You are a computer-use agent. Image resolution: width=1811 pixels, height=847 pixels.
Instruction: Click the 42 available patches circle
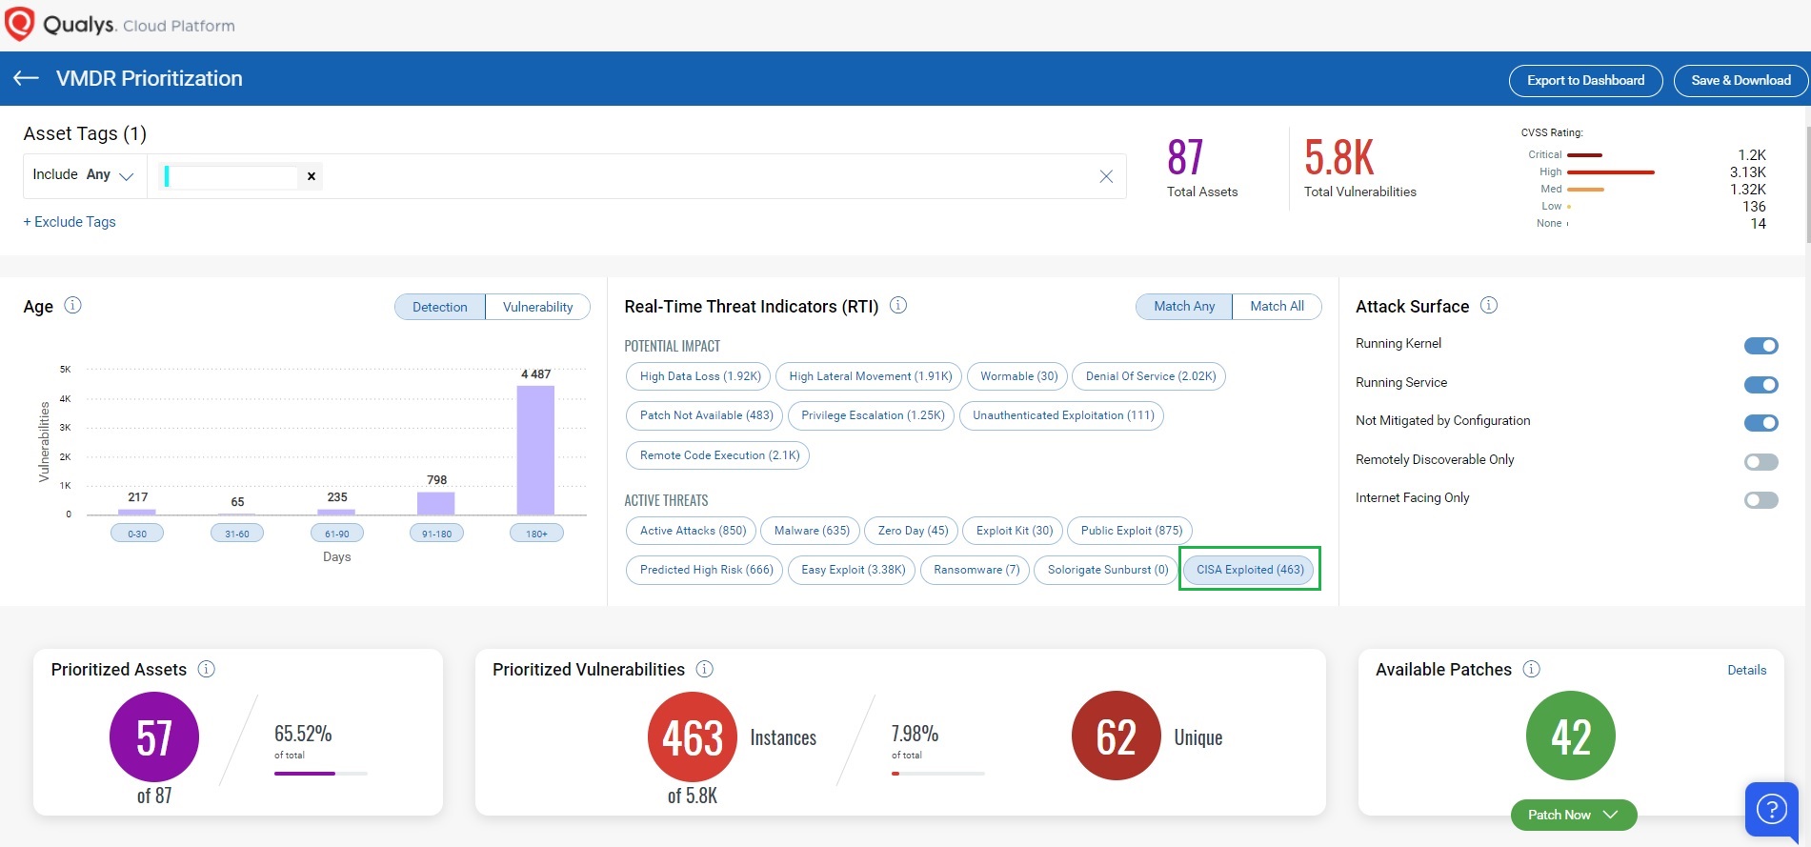[1571, 736]
